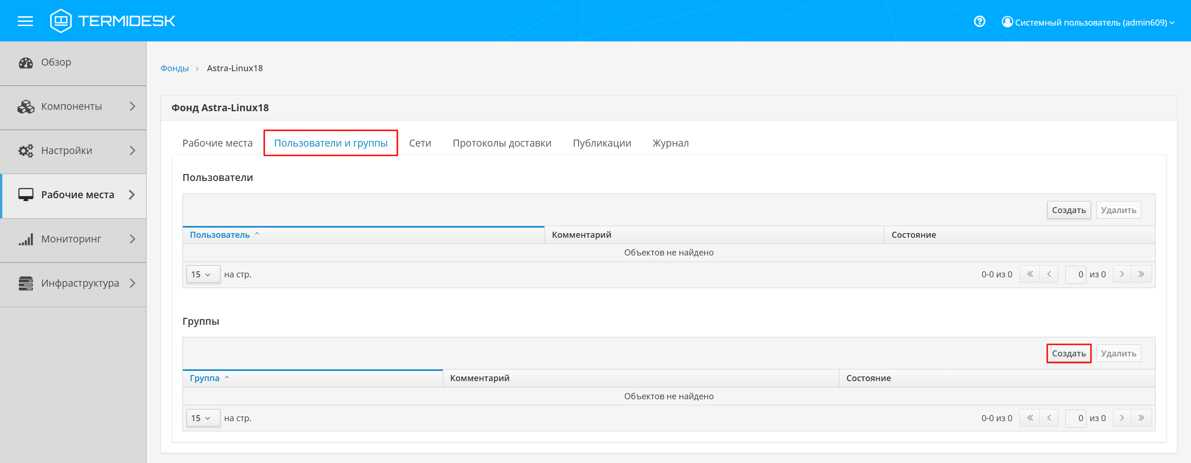Image resolution: width=1191 pixels, height=463 pixels.
Task: Click the Компоненты cubes icon
Action: 26,107
